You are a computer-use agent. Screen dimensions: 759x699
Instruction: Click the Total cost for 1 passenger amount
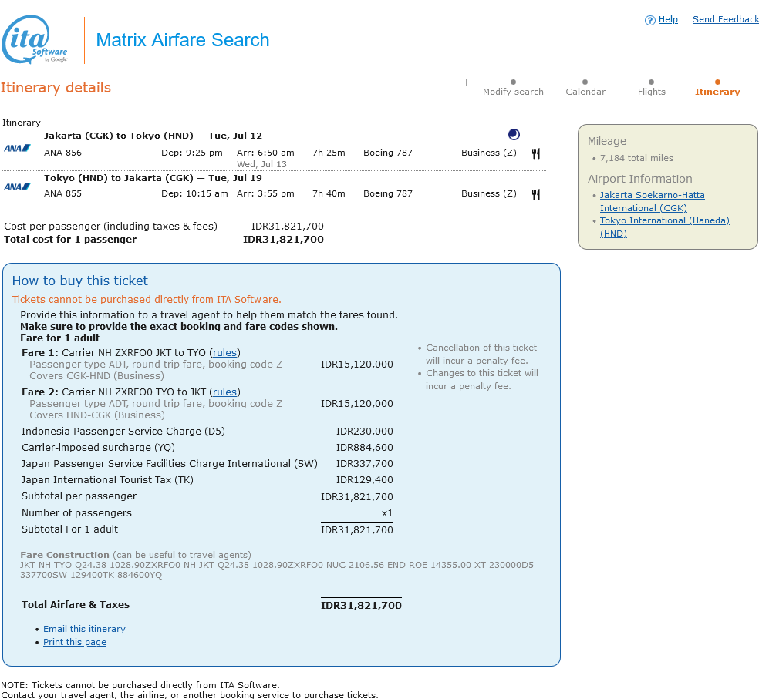[x=283, y=240]
